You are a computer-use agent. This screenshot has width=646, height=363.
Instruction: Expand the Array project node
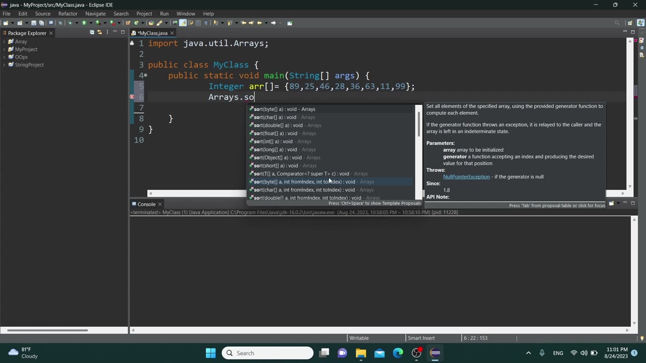click(x=4, y=41)
